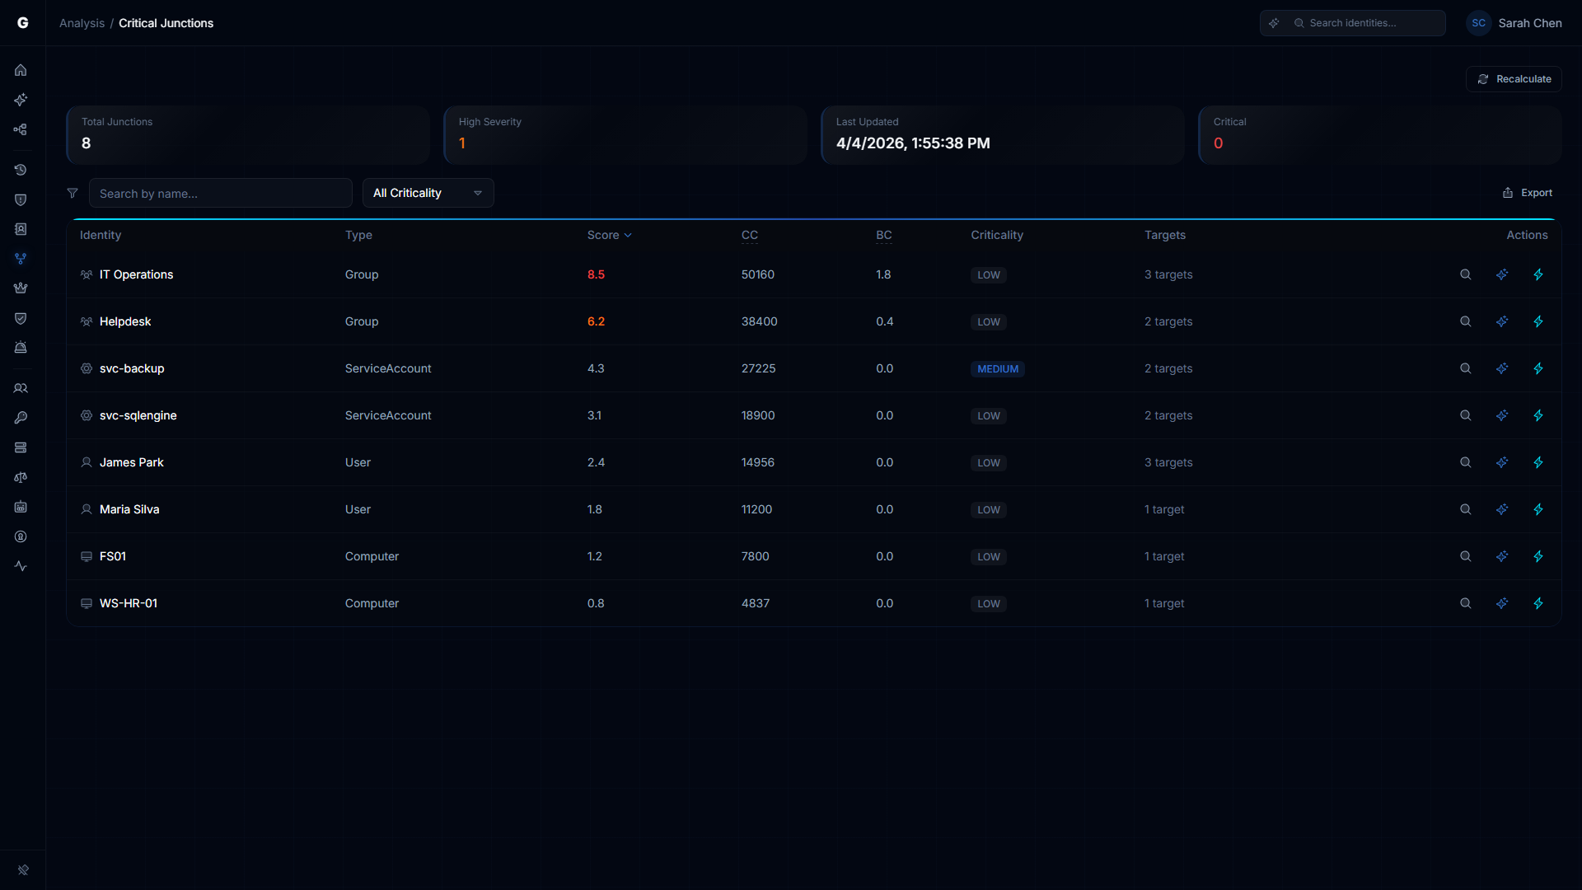Open Sarah Chen's profile avatar
Screen dimensions: 1582x890
coord(1479,23)
